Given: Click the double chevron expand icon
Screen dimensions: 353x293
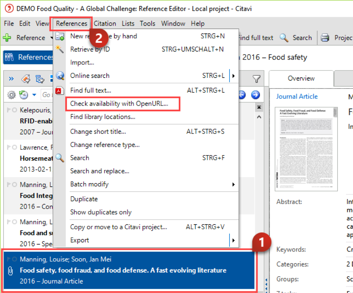Looking at the screenshot, I should pyautogui.click(x=11, y=79).
